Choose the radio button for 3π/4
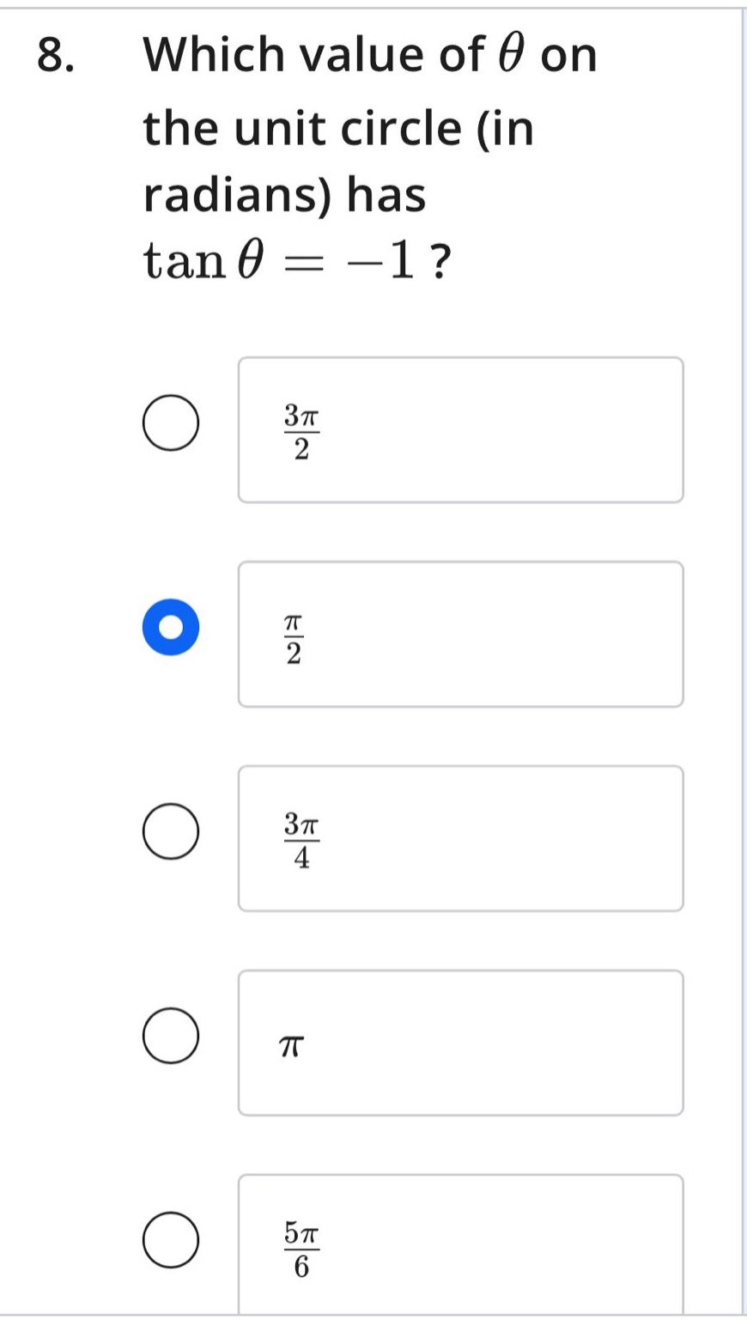The height and width of the screenshot is (1332, 747). [x=172, y=832]
